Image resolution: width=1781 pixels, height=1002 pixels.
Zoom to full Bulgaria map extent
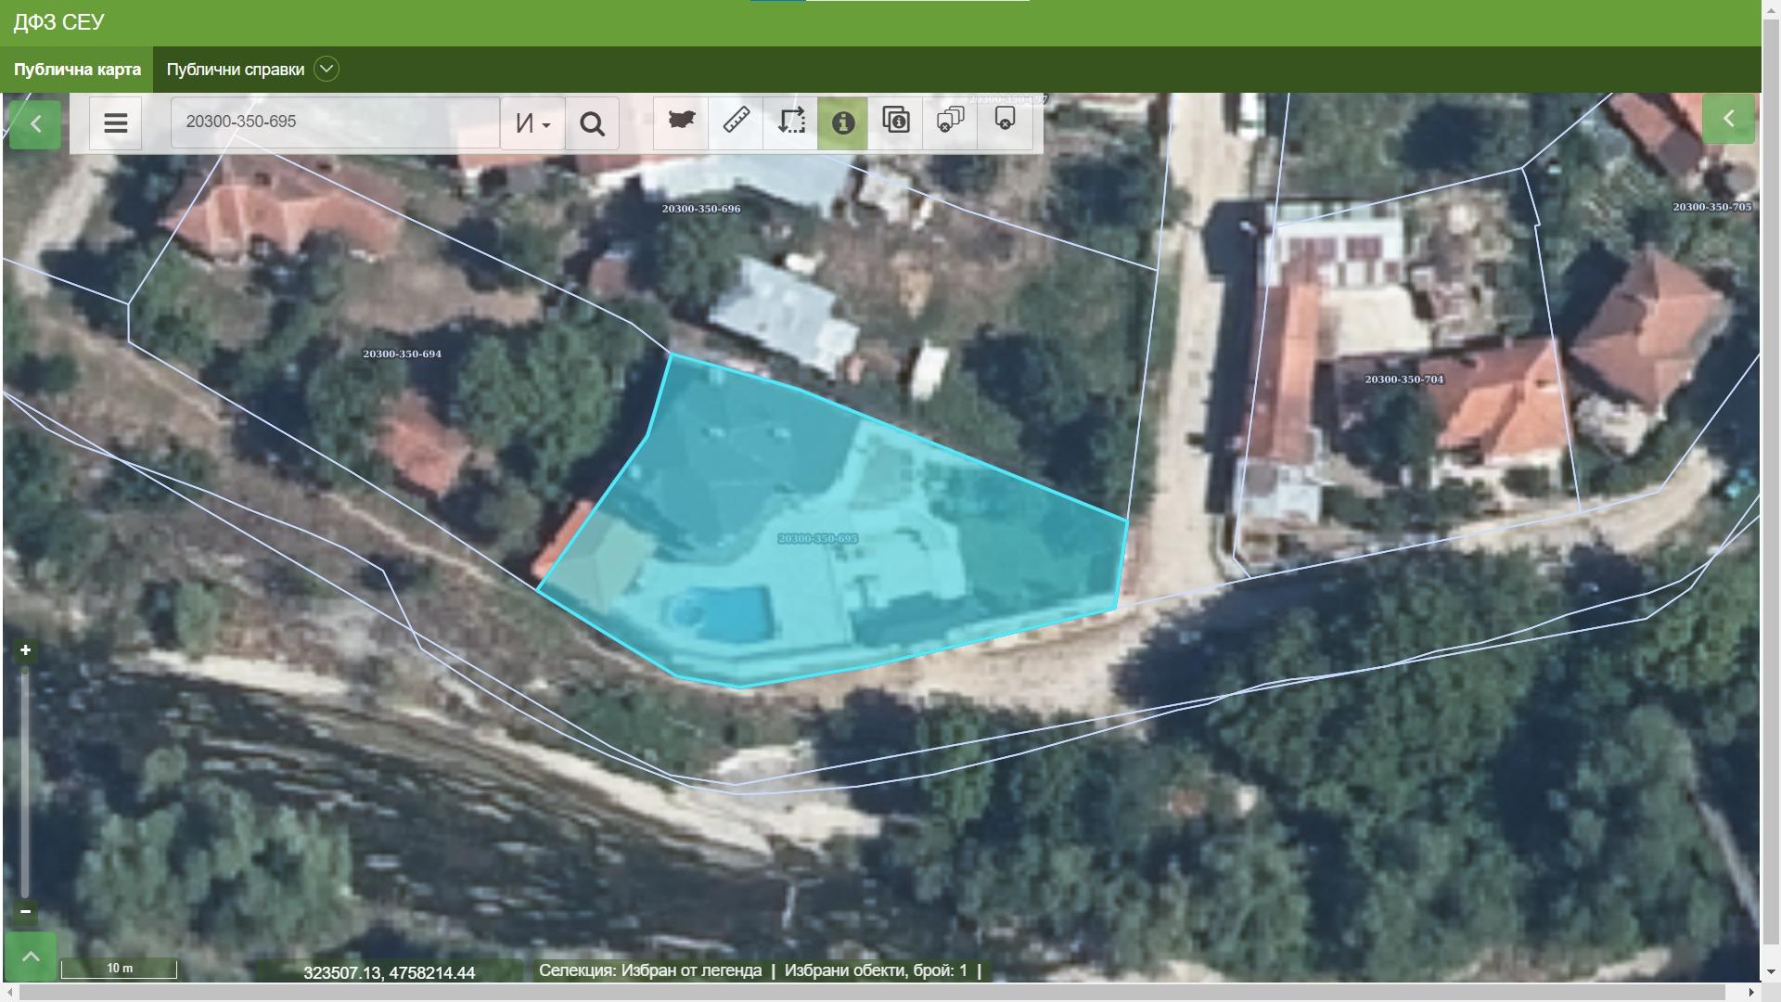682,122
